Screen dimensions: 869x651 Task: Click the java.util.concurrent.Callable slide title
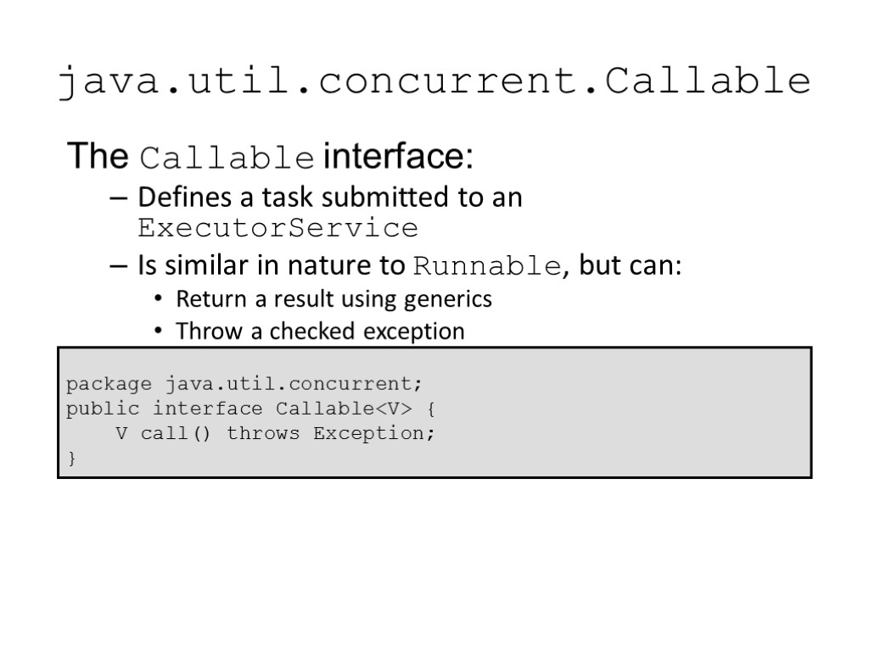tap(434, 82)
